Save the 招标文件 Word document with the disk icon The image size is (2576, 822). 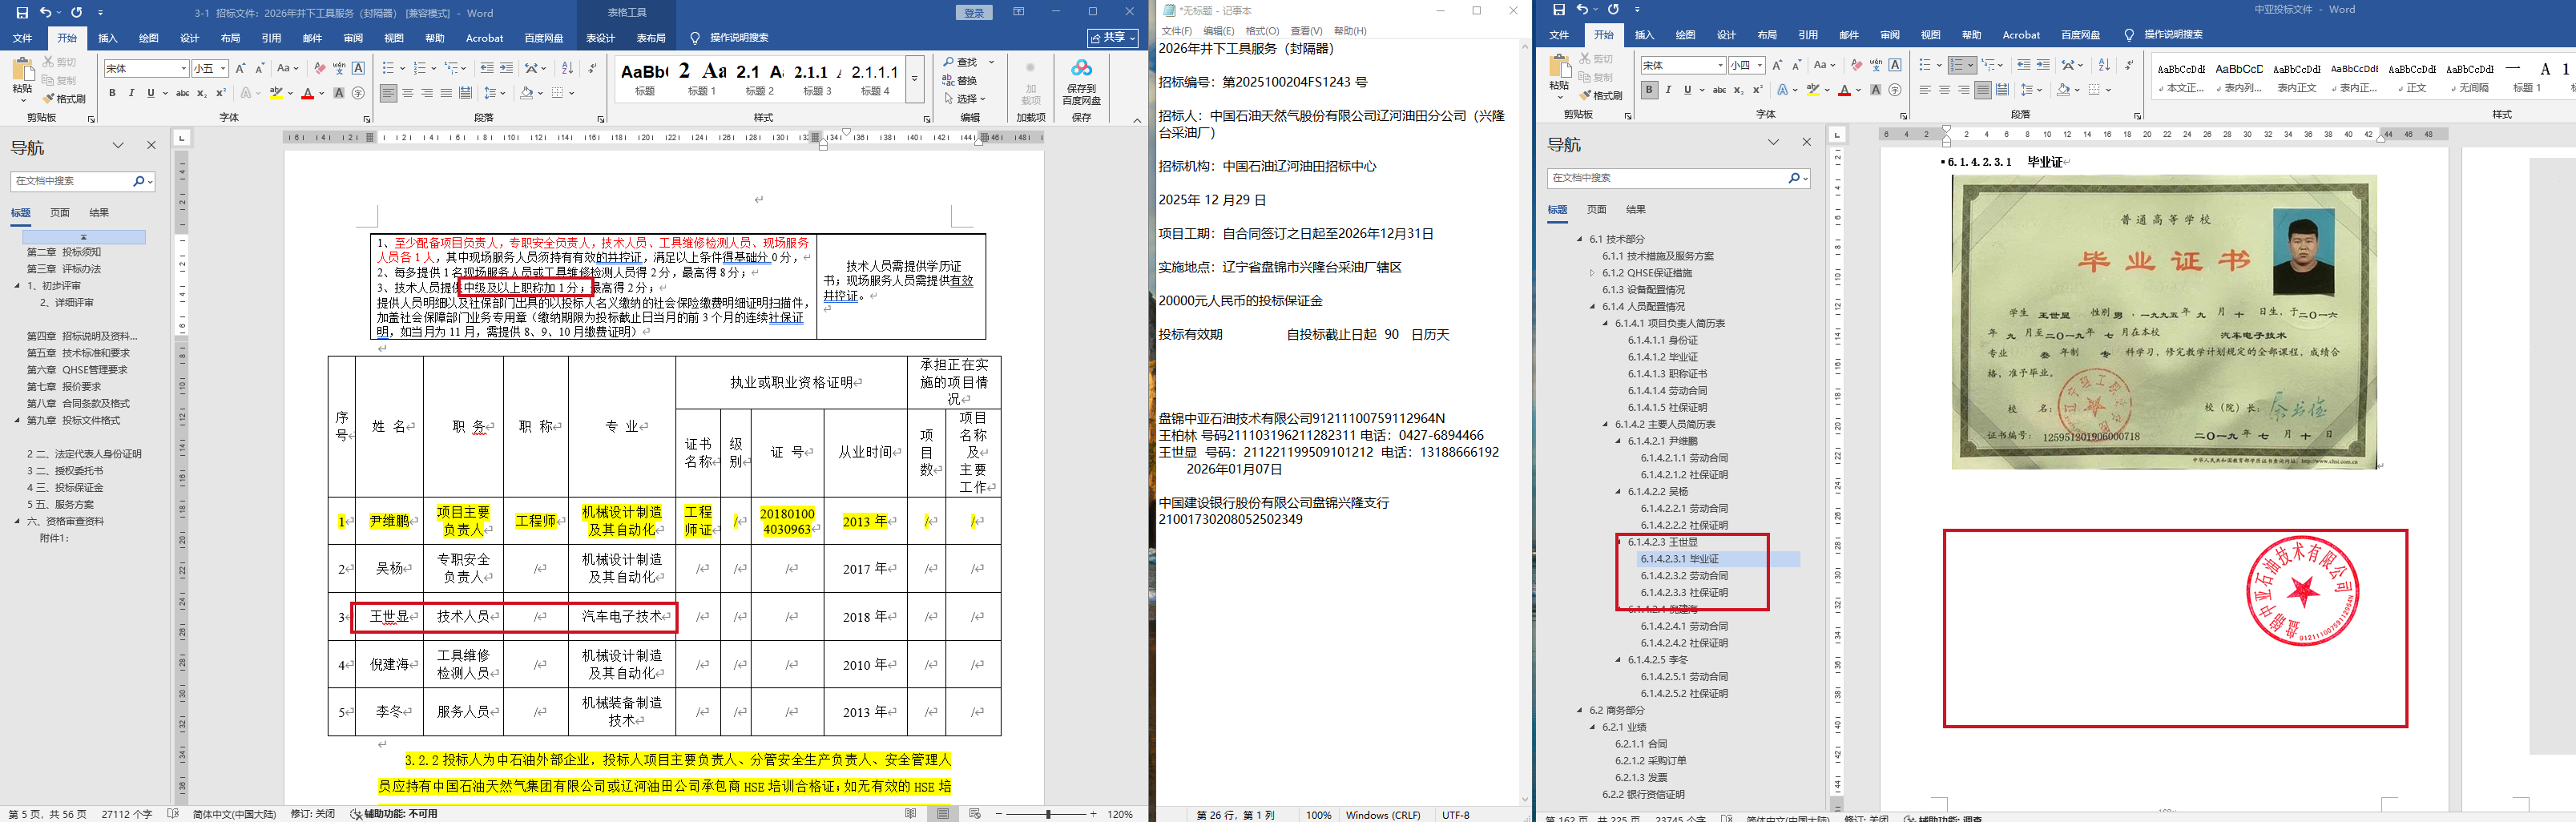pyautogui.click(x=22, y=13)
